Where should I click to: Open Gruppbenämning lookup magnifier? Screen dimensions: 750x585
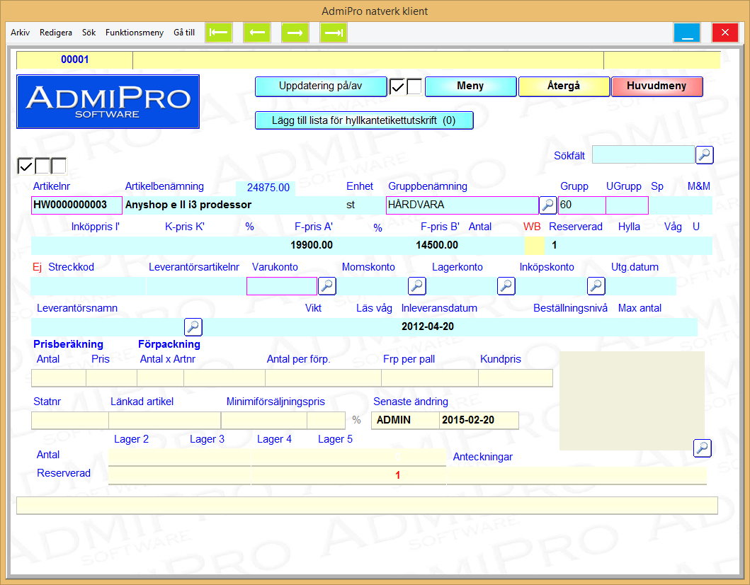[547, 205]
